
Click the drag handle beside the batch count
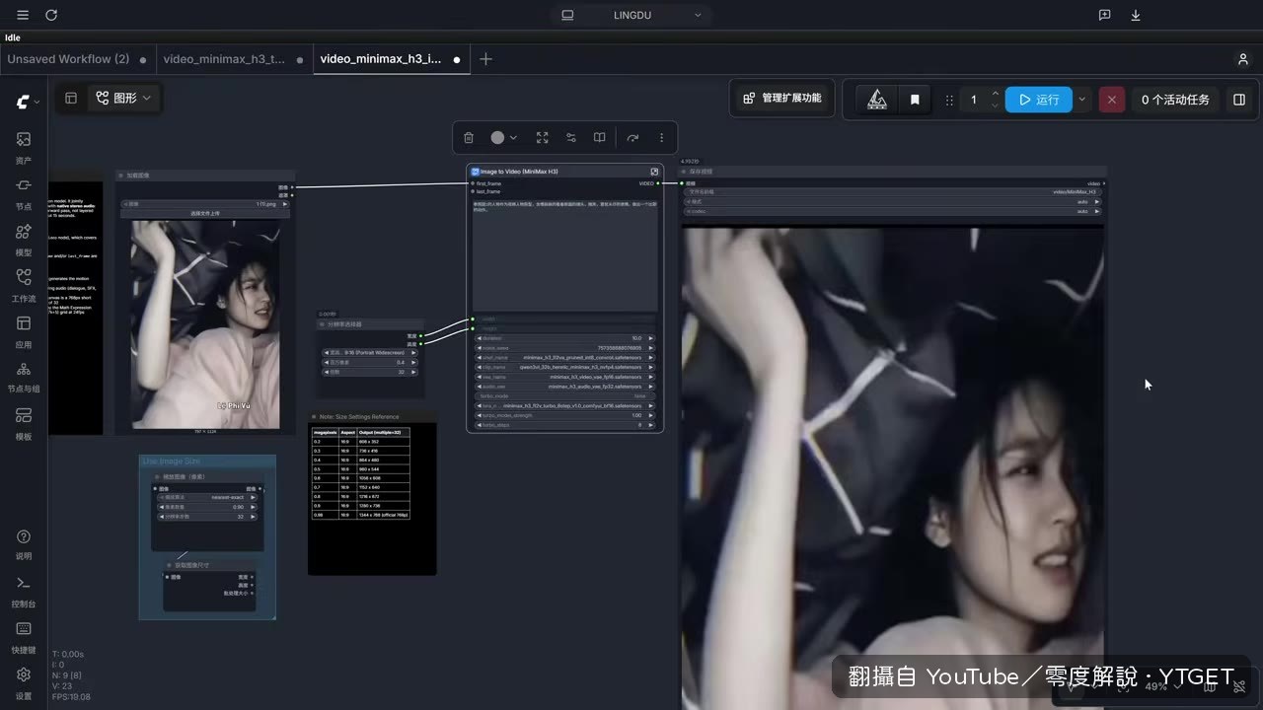(x=949, y=100)
